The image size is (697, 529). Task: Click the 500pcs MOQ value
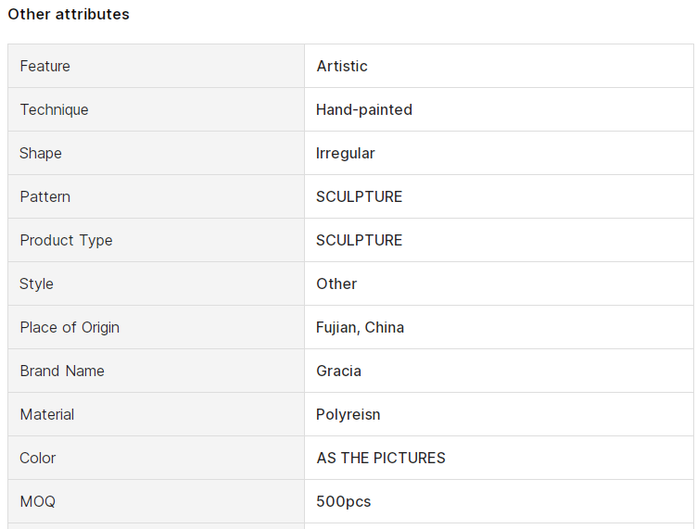344,501
